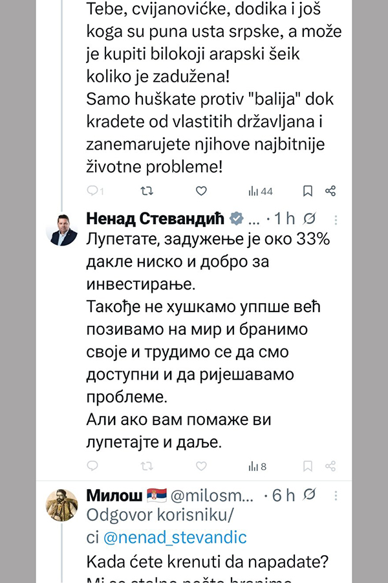This screenshot has width=388, height=583.
Task: Reply to Ненад Стевандић's tweet
Action: point(92,466)
